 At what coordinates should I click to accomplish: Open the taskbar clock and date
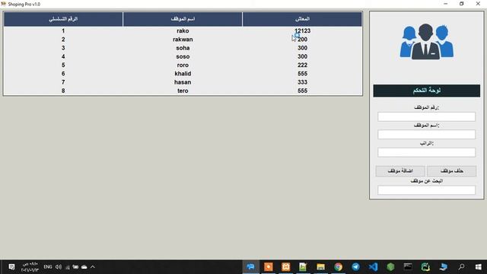[x=30, y=267]
